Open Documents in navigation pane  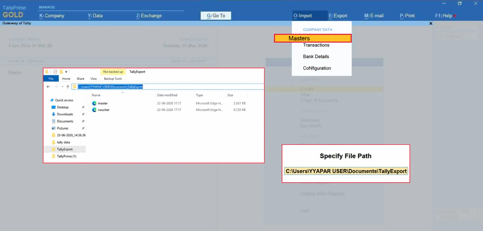point(65,121)
